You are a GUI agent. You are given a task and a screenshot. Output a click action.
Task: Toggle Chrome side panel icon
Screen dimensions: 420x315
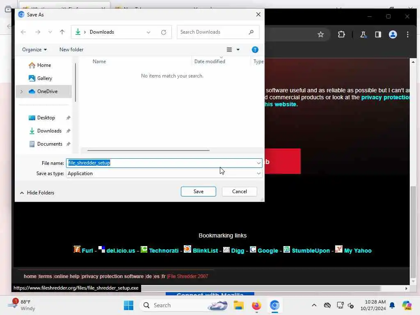(378, 34)
